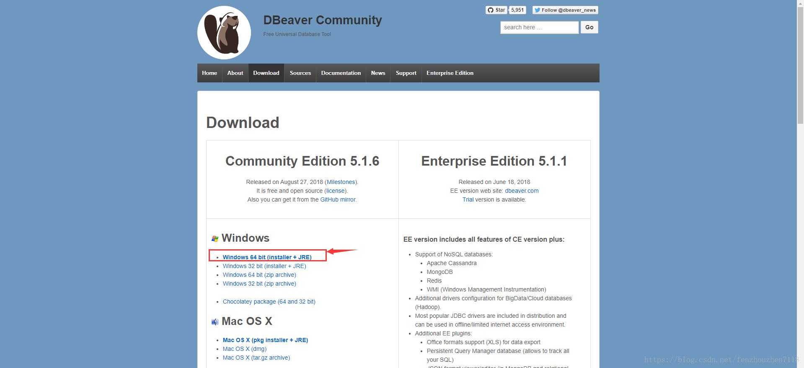Open the Home menu item

pyautogui.click(x=209, y=73)
